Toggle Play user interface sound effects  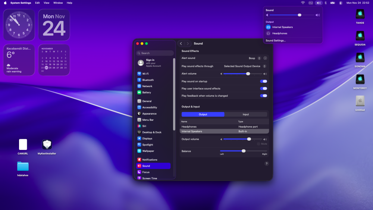(x=263, y=88)
